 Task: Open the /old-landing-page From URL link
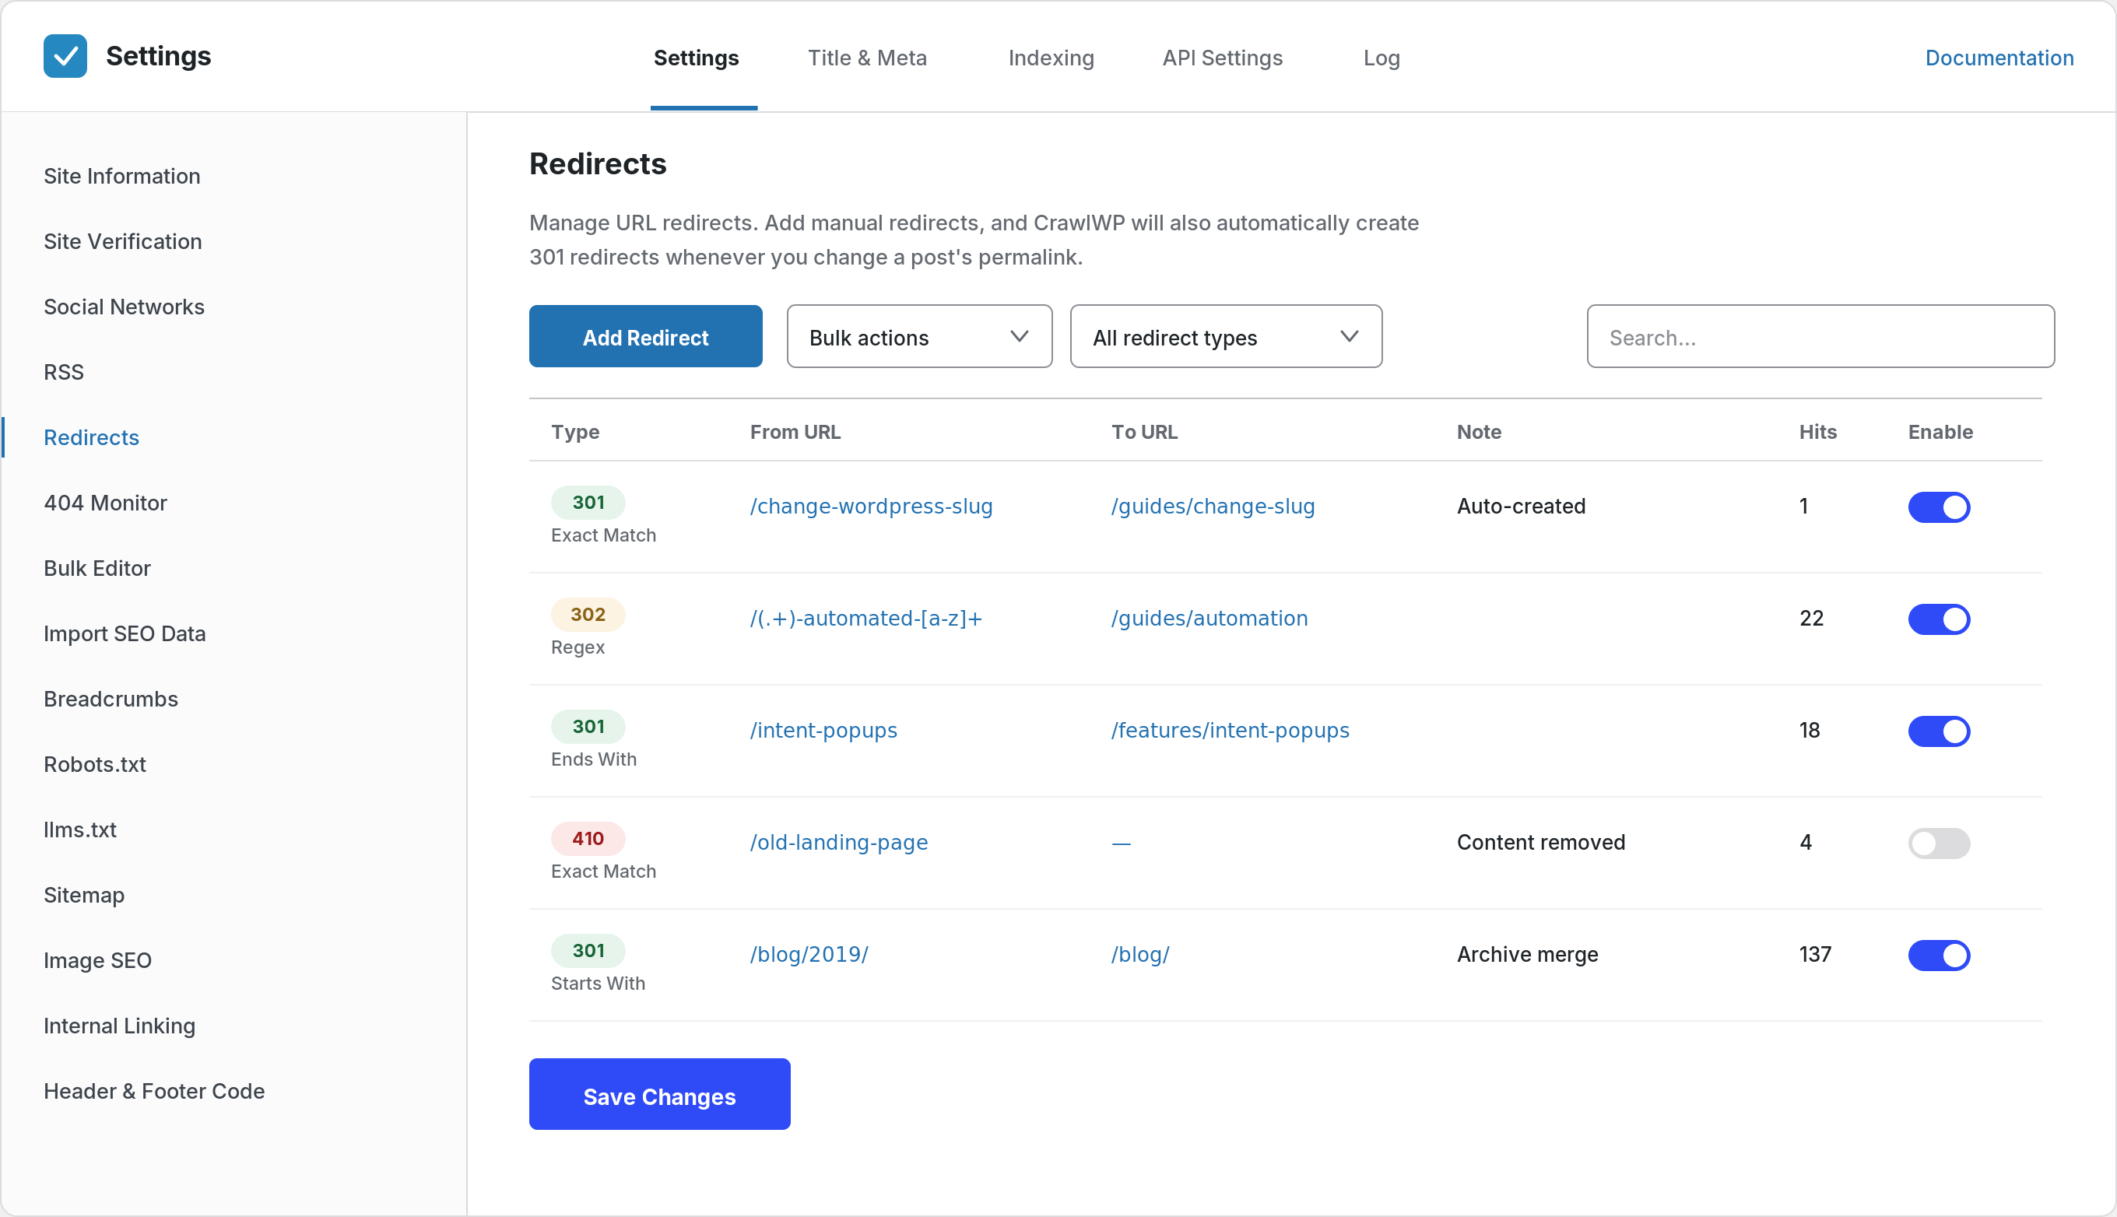[838, 843]
